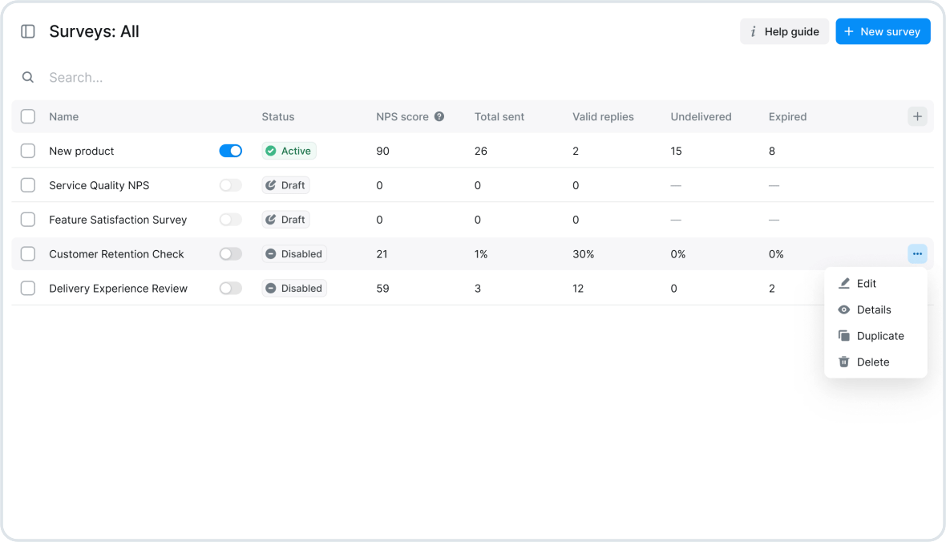Check the Customer Retention Check checkbox

click(28, 254)
